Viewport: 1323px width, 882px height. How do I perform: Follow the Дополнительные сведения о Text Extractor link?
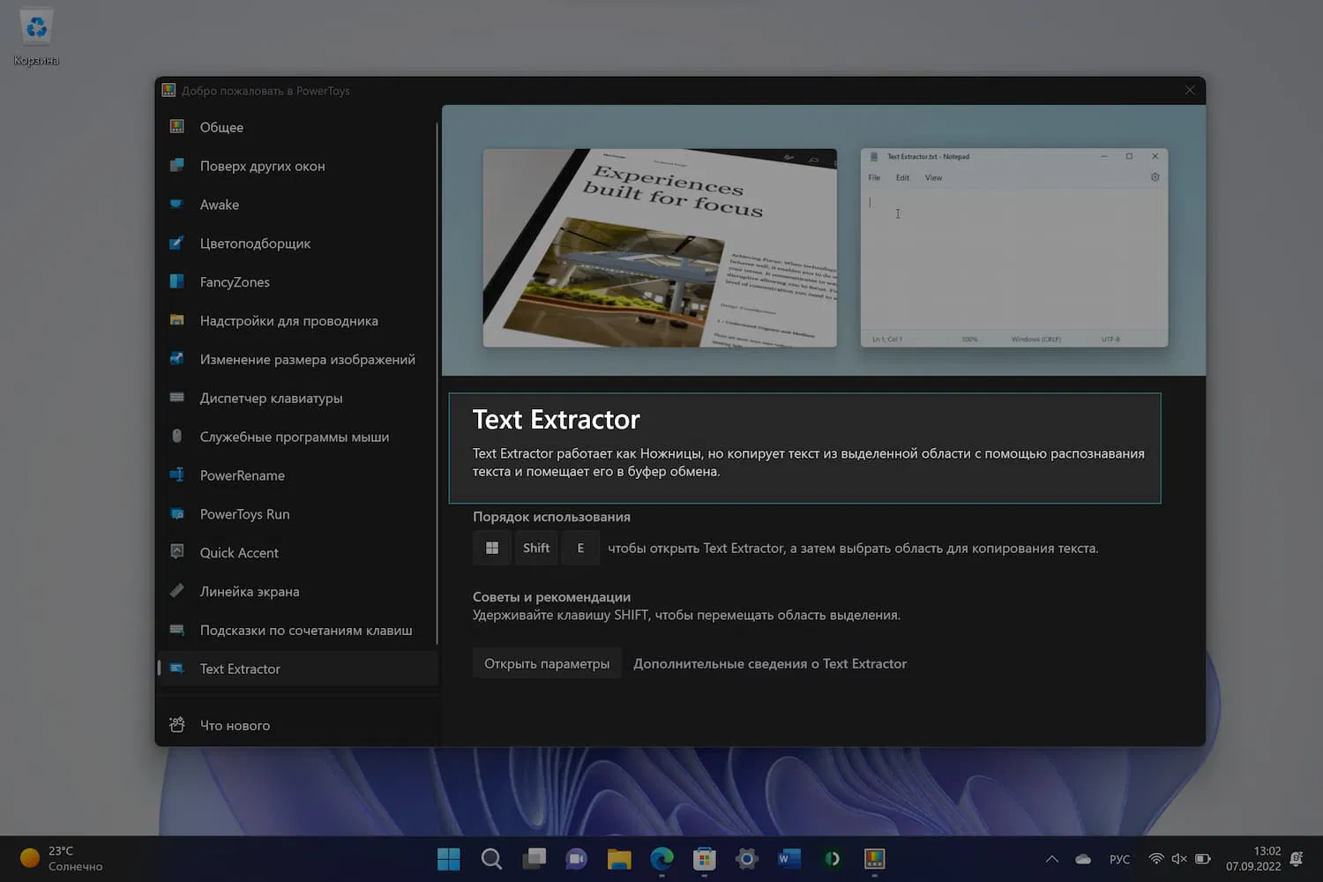[770, 663]
